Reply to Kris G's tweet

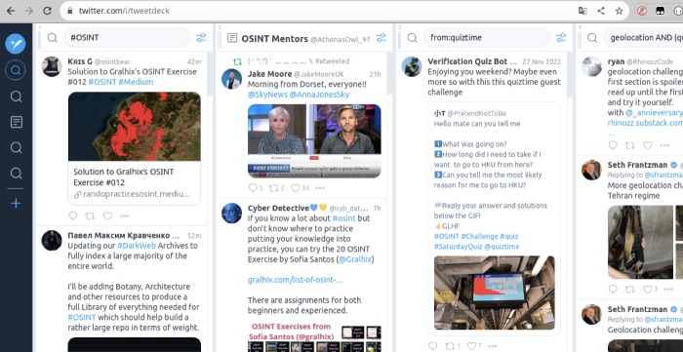[x=73, y=215]
